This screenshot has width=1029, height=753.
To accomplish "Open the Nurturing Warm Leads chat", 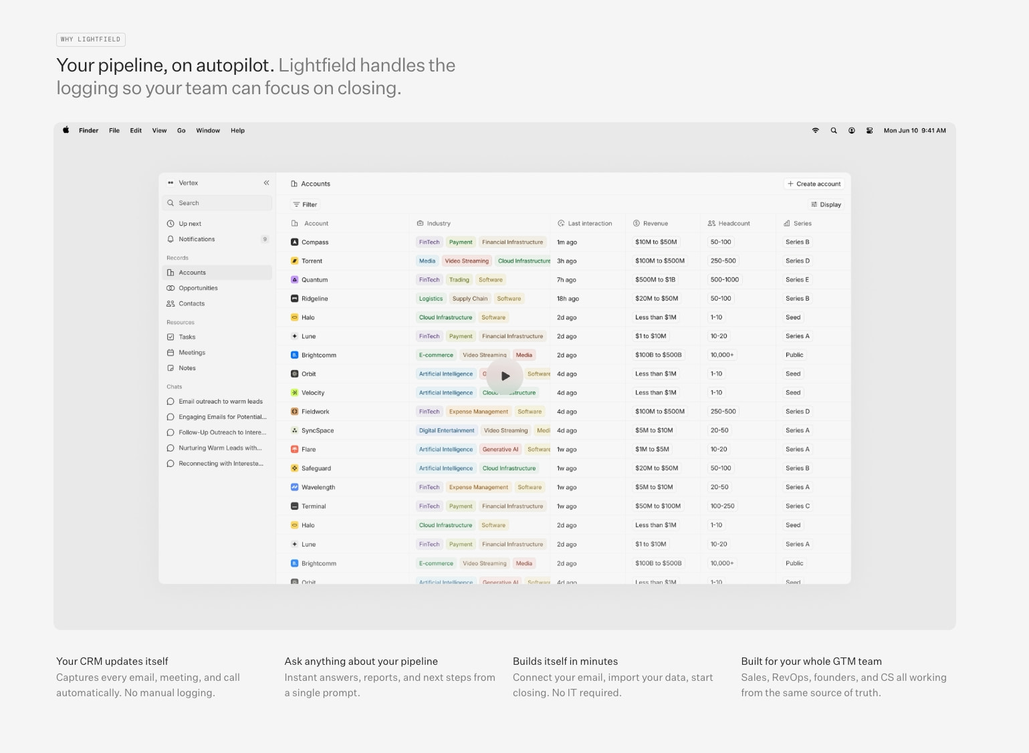I will click(217, 448).
